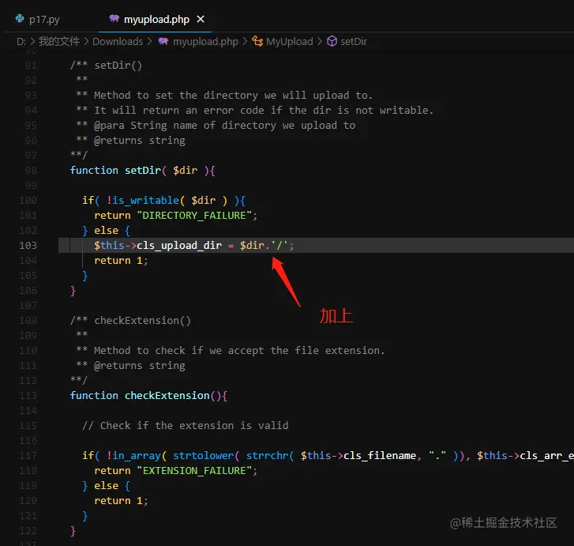
Task: Click the cls_upload_dir assignment line
Action: click(193, 245)
